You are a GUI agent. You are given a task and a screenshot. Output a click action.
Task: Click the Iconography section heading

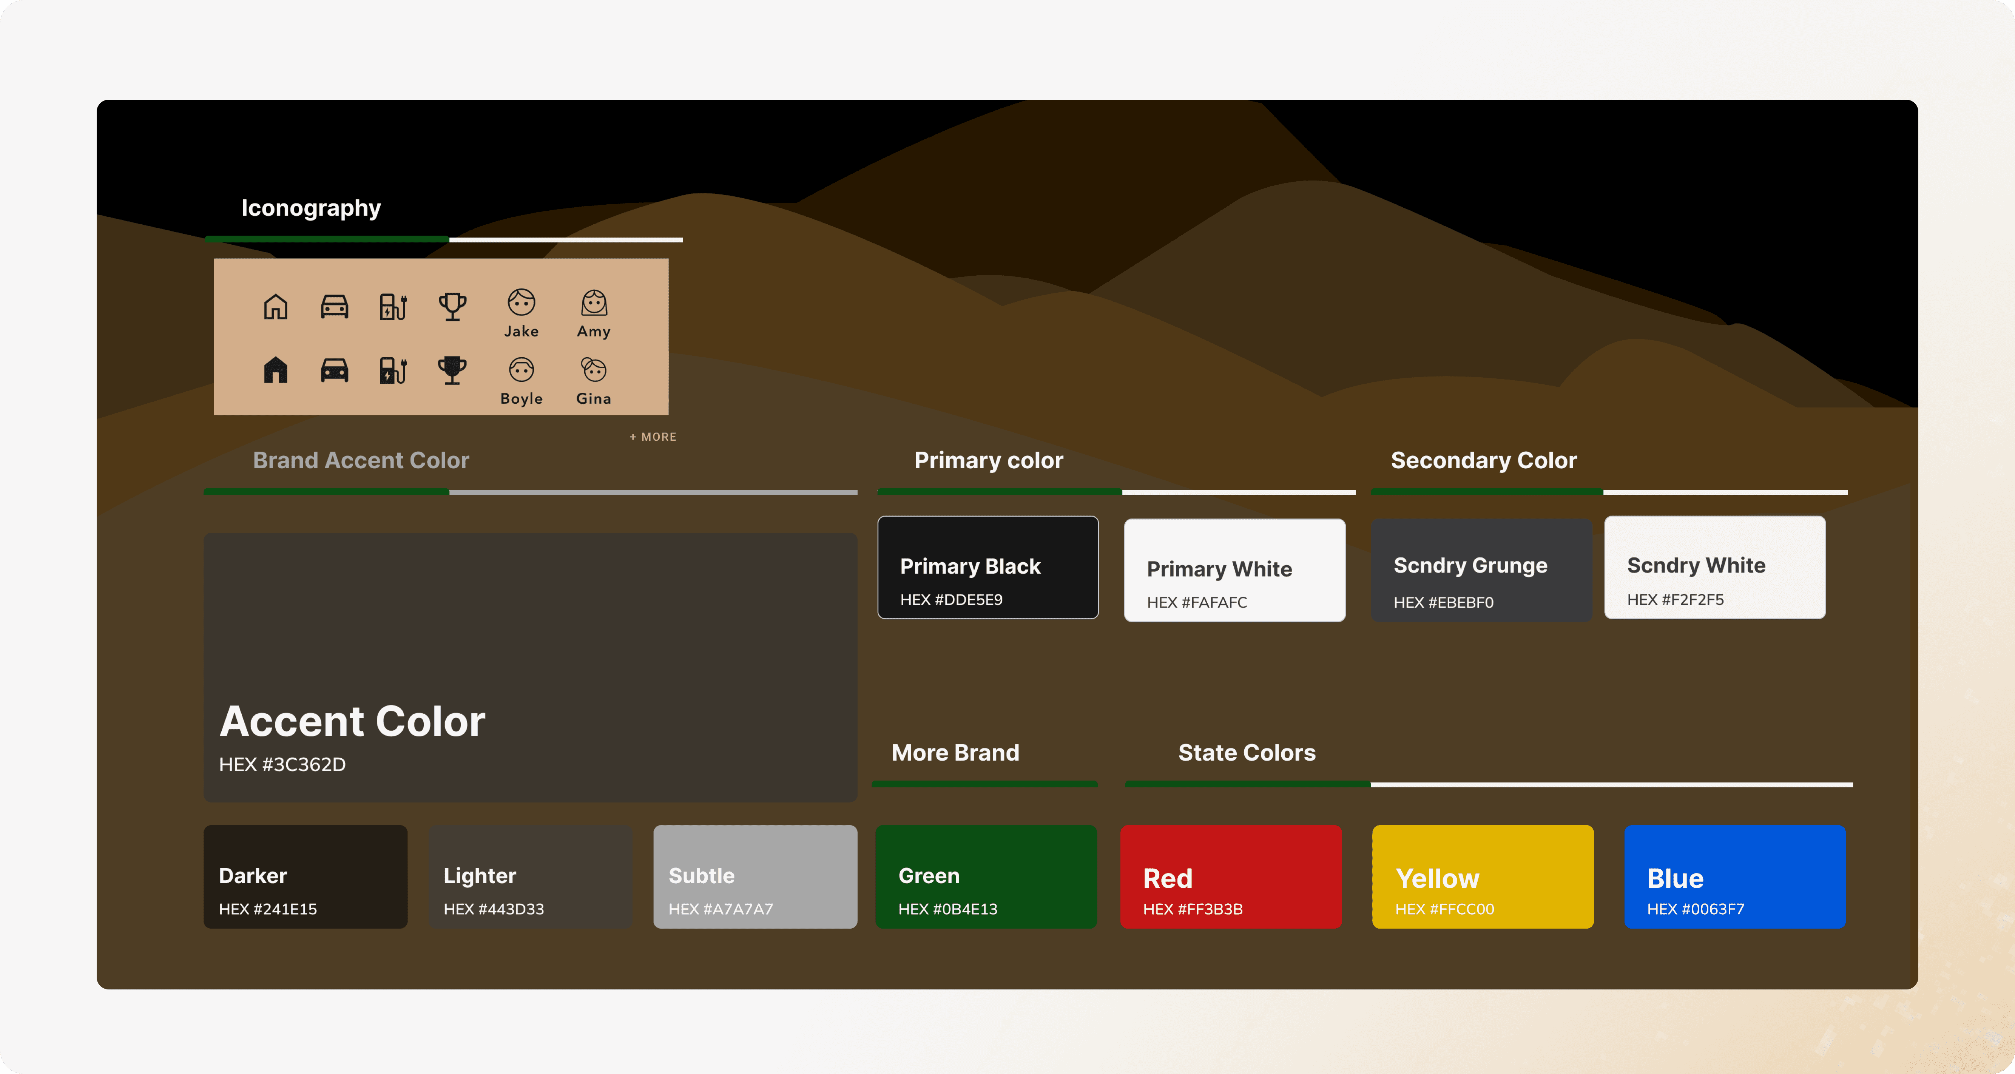click(x=310, y=207)
